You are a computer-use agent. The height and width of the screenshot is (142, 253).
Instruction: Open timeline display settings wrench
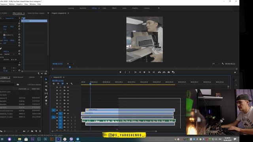point(72,84)
